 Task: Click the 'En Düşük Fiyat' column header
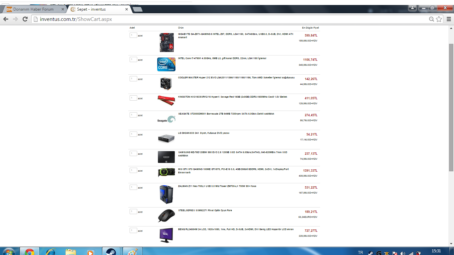pos(310,28)
